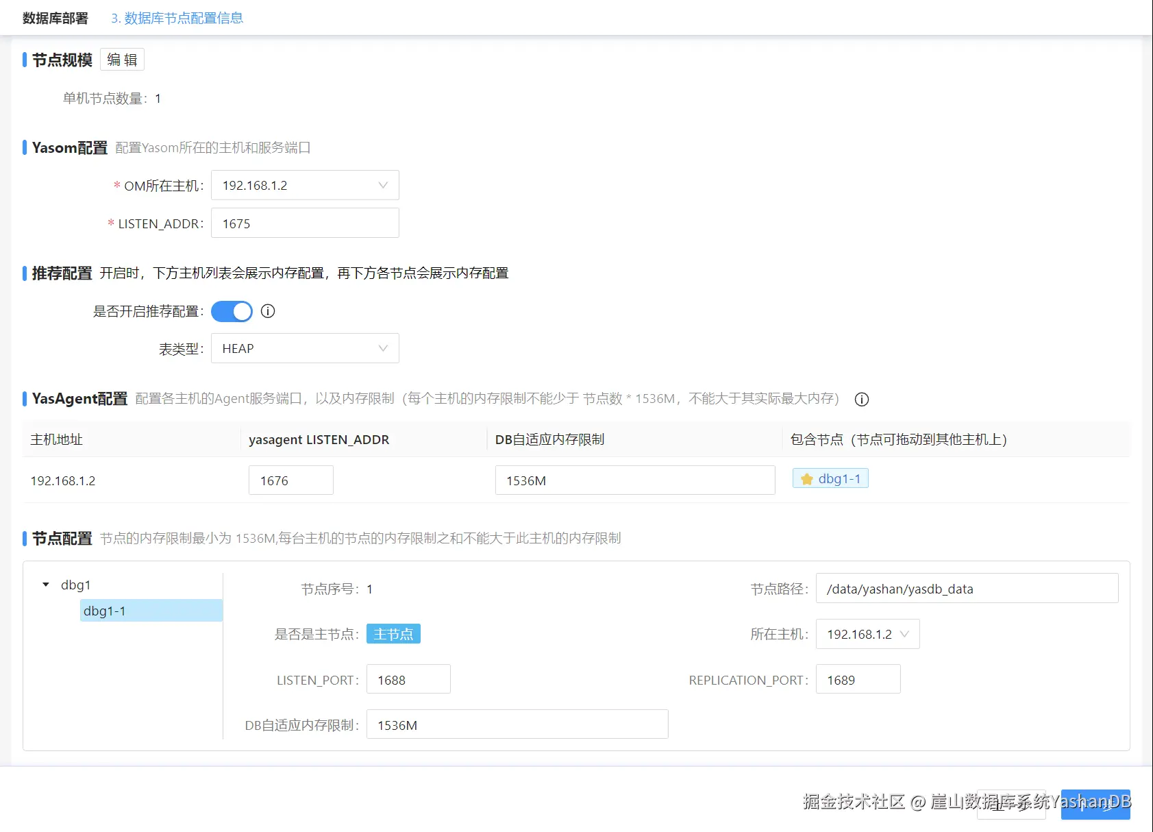
Task: Click the DB自适应内存限制 column header
Action: pyautogui.click(x=549, y=439)
